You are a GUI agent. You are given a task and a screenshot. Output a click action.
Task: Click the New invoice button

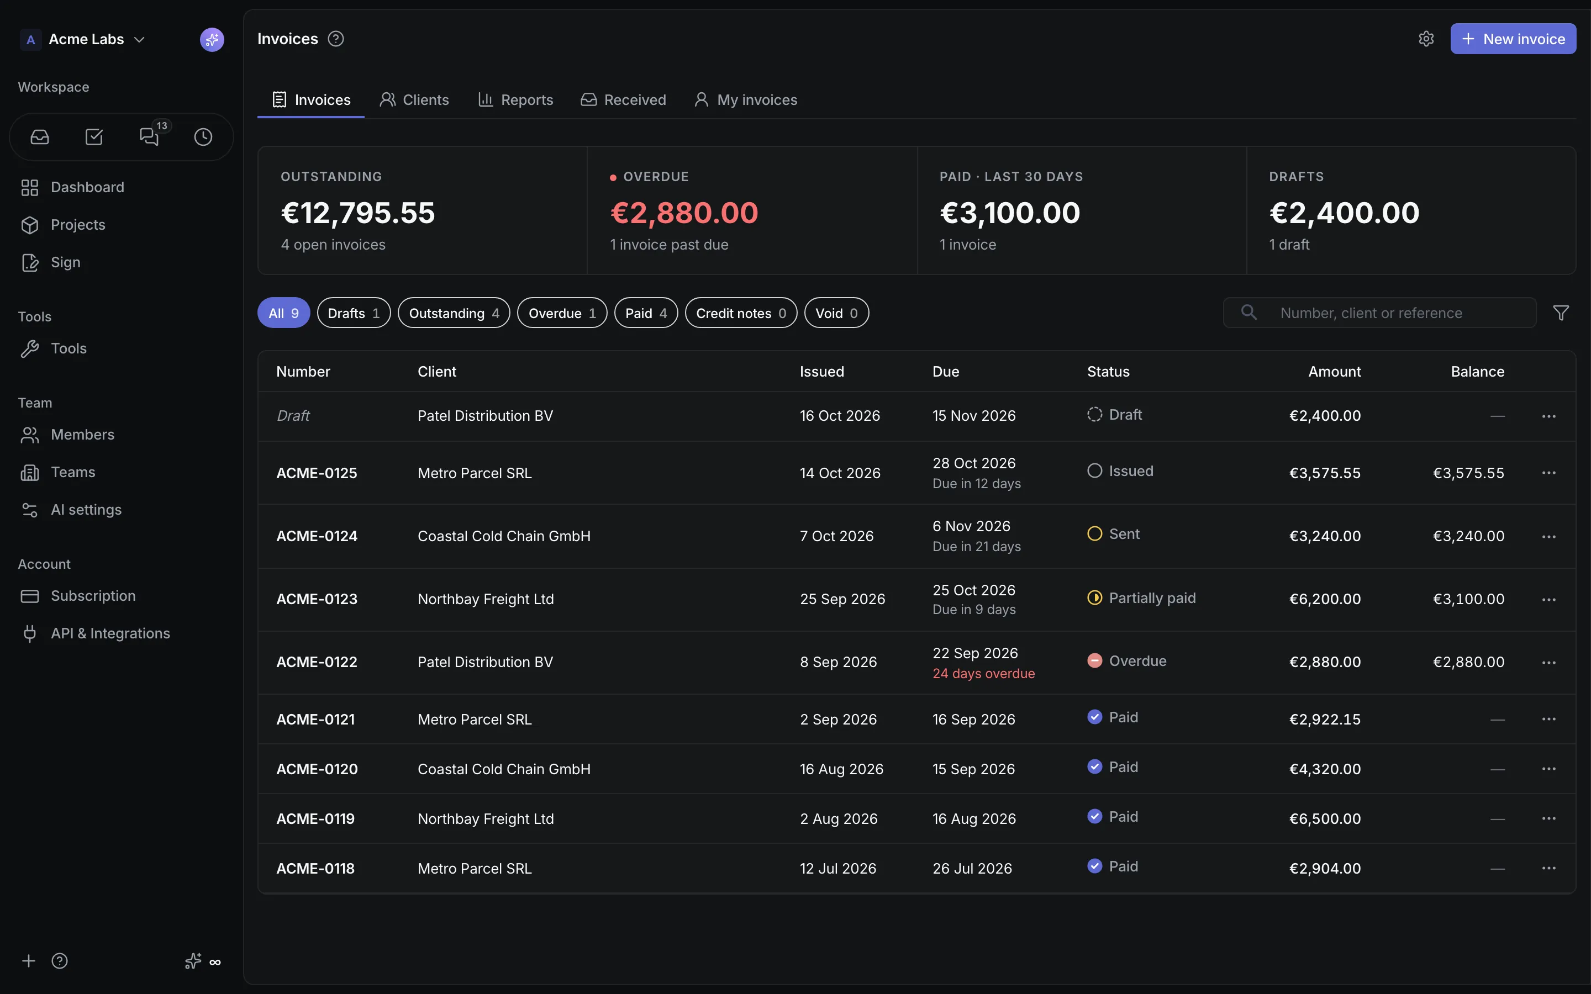coord(1513,39)
